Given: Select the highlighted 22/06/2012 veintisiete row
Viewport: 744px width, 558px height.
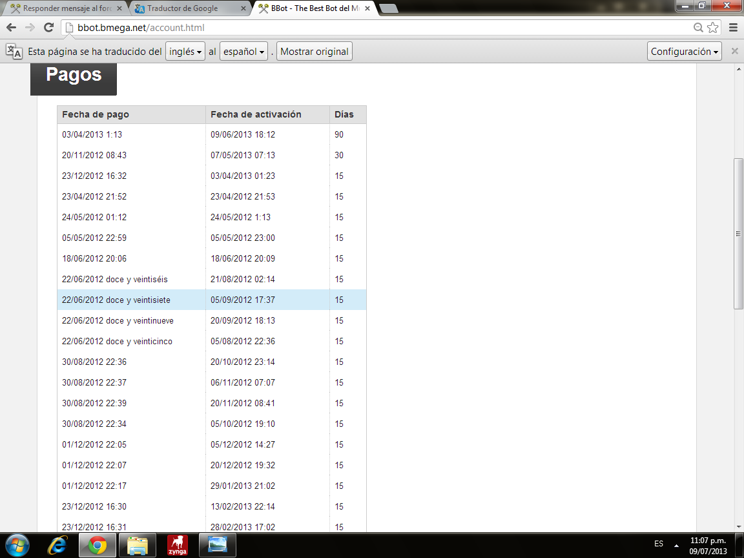Looking at the screenshot, I should pos(211,300).
